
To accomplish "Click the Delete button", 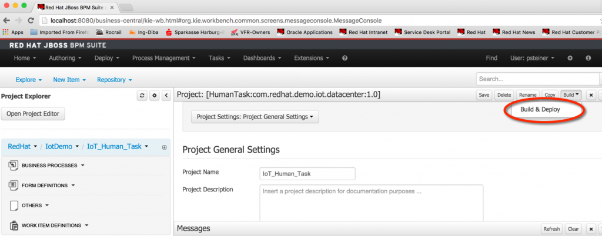I will tap(504, 95).
